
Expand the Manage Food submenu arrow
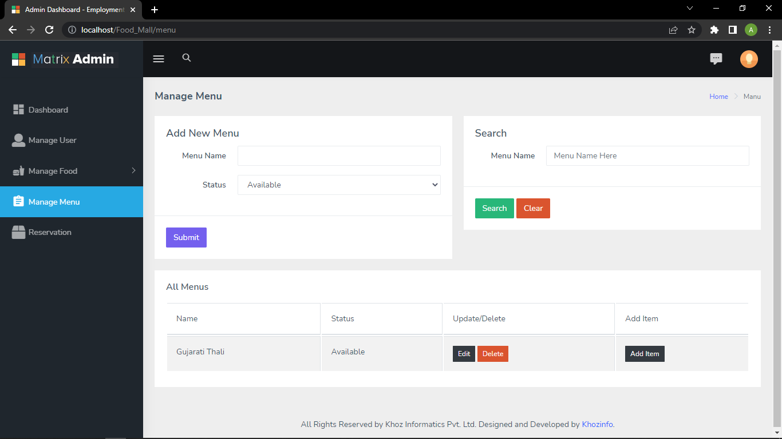[x=133, y=170]
